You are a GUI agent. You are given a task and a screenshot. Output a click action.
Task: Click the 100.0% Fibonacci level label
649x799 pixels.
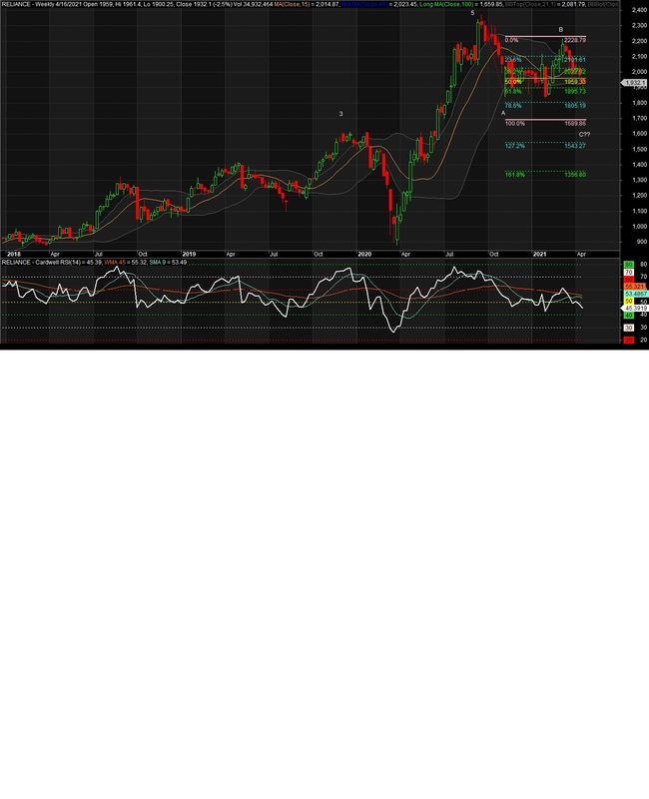514,123
